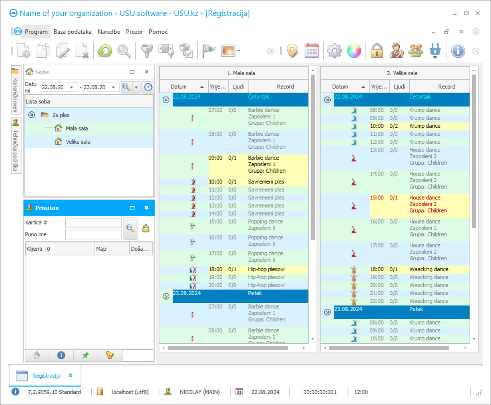Open the end date dropdown 23.08
The height and width of the screenshot is (405, 491).
pyautogui.click(x=113, y=87)
